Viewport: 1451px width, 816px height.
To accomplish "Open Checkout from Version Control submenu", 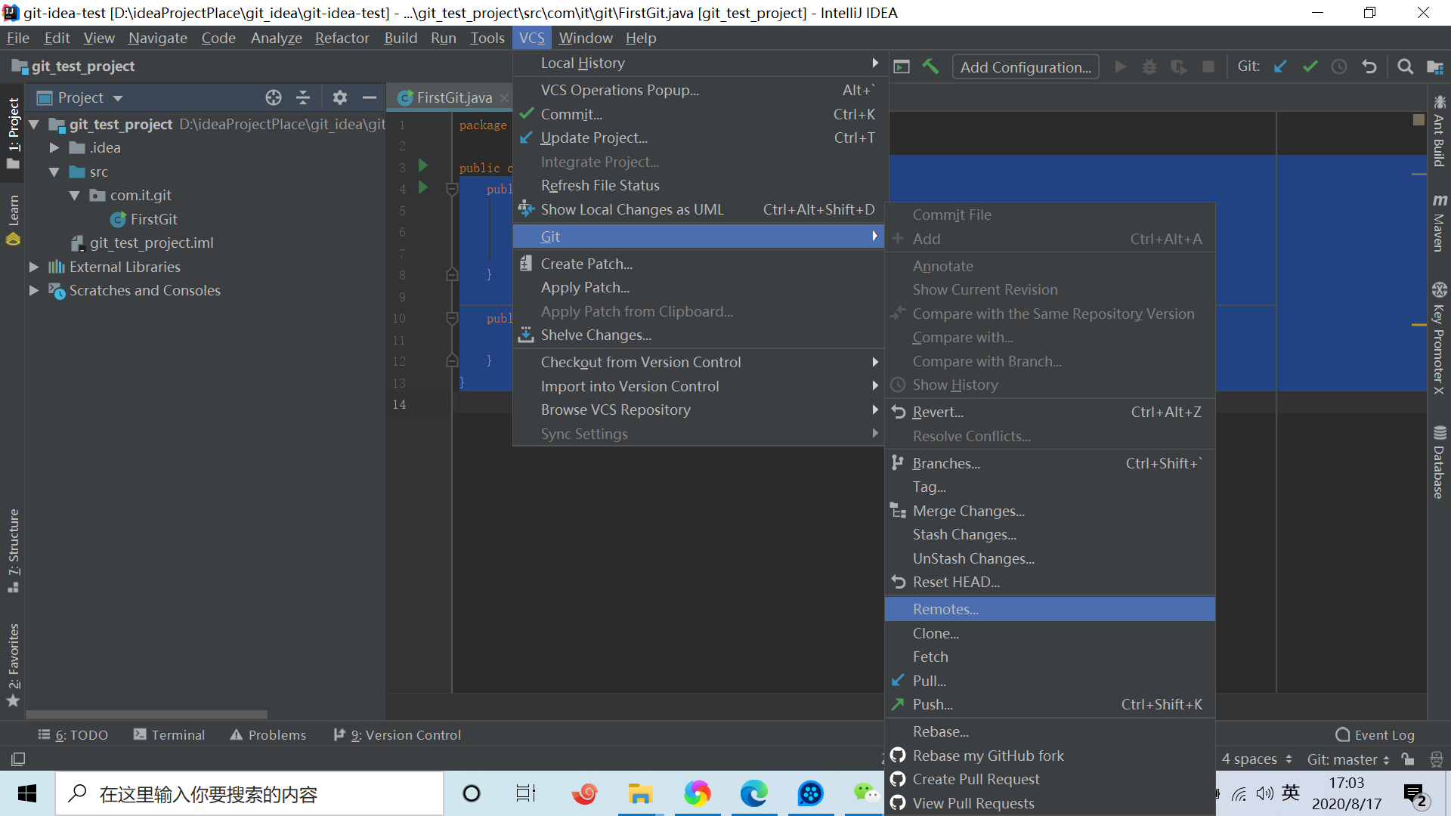I will click(x=699, y=362).
